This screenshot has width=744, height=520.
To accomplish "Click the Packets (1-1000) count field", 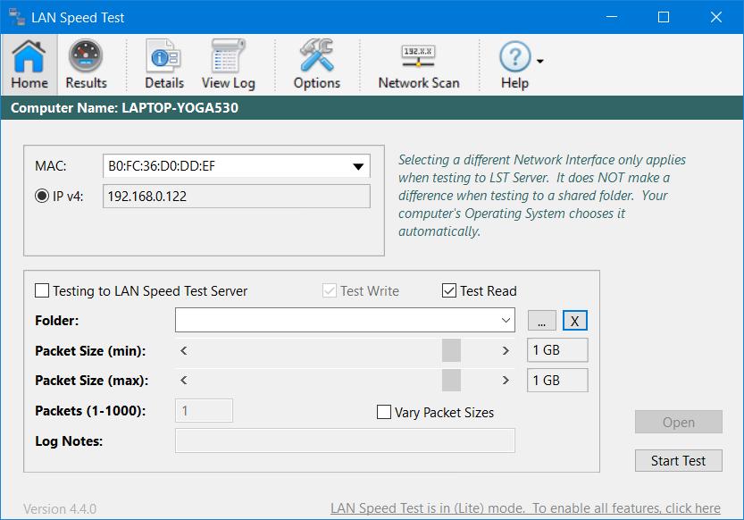I will pyautogui.click(x=204, y=410).
